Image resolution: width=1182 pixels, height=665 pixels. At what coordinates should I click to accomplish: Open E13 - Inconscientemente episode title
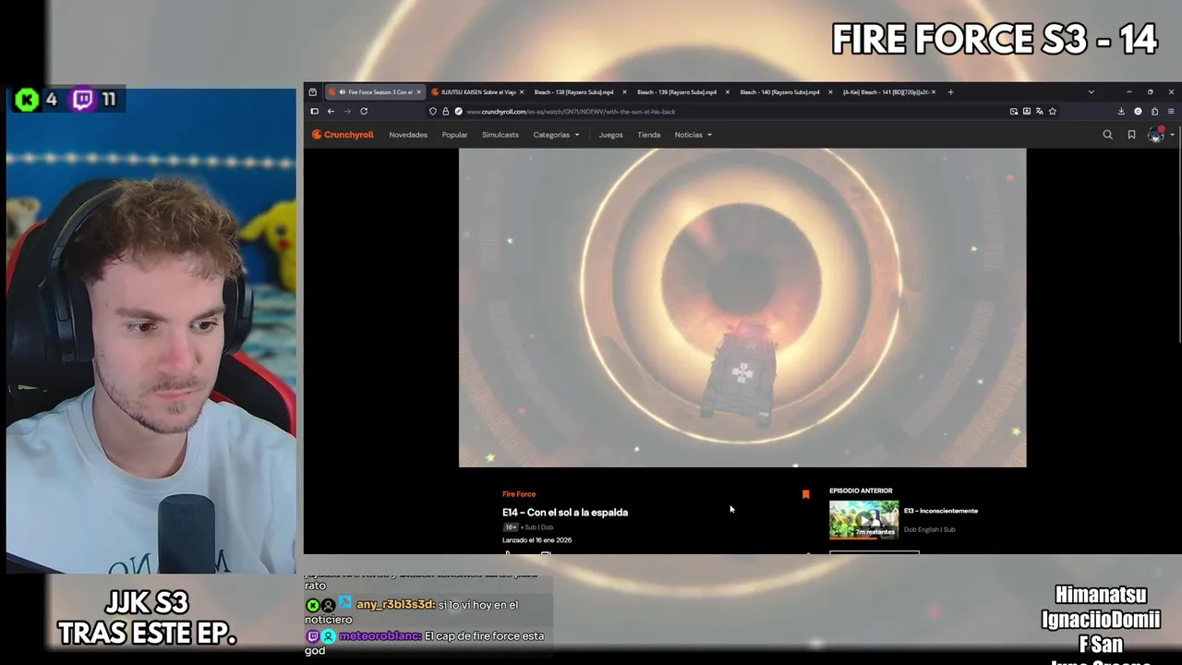940,511
